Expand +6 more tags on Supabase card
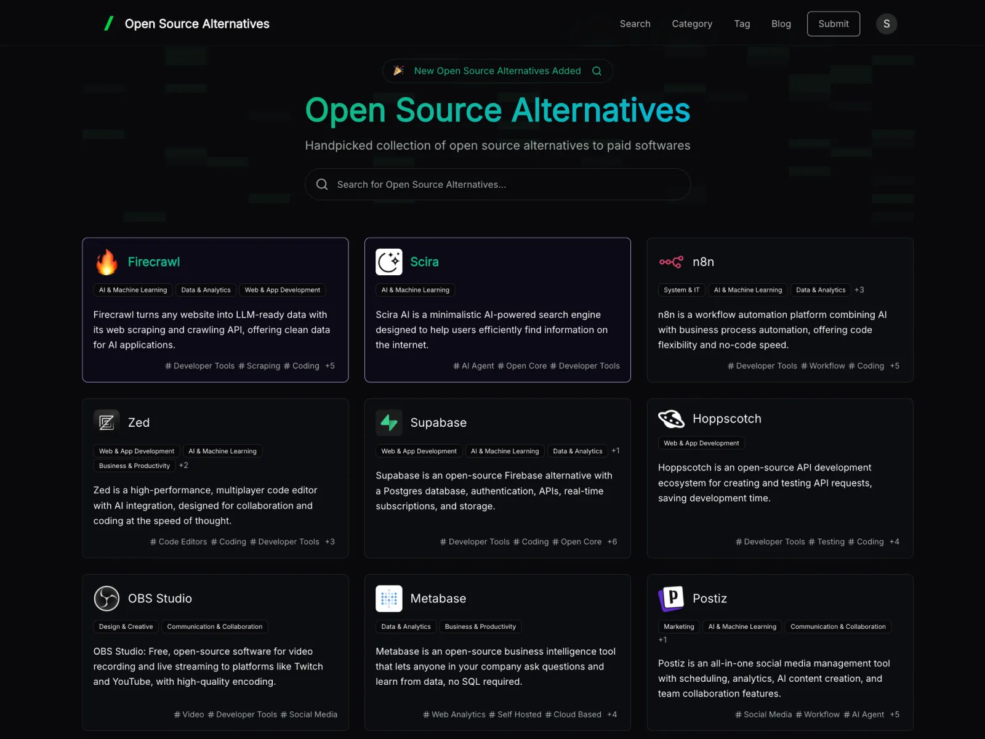The width and height of the screenshot is (985, 739). tap(612, 542)
